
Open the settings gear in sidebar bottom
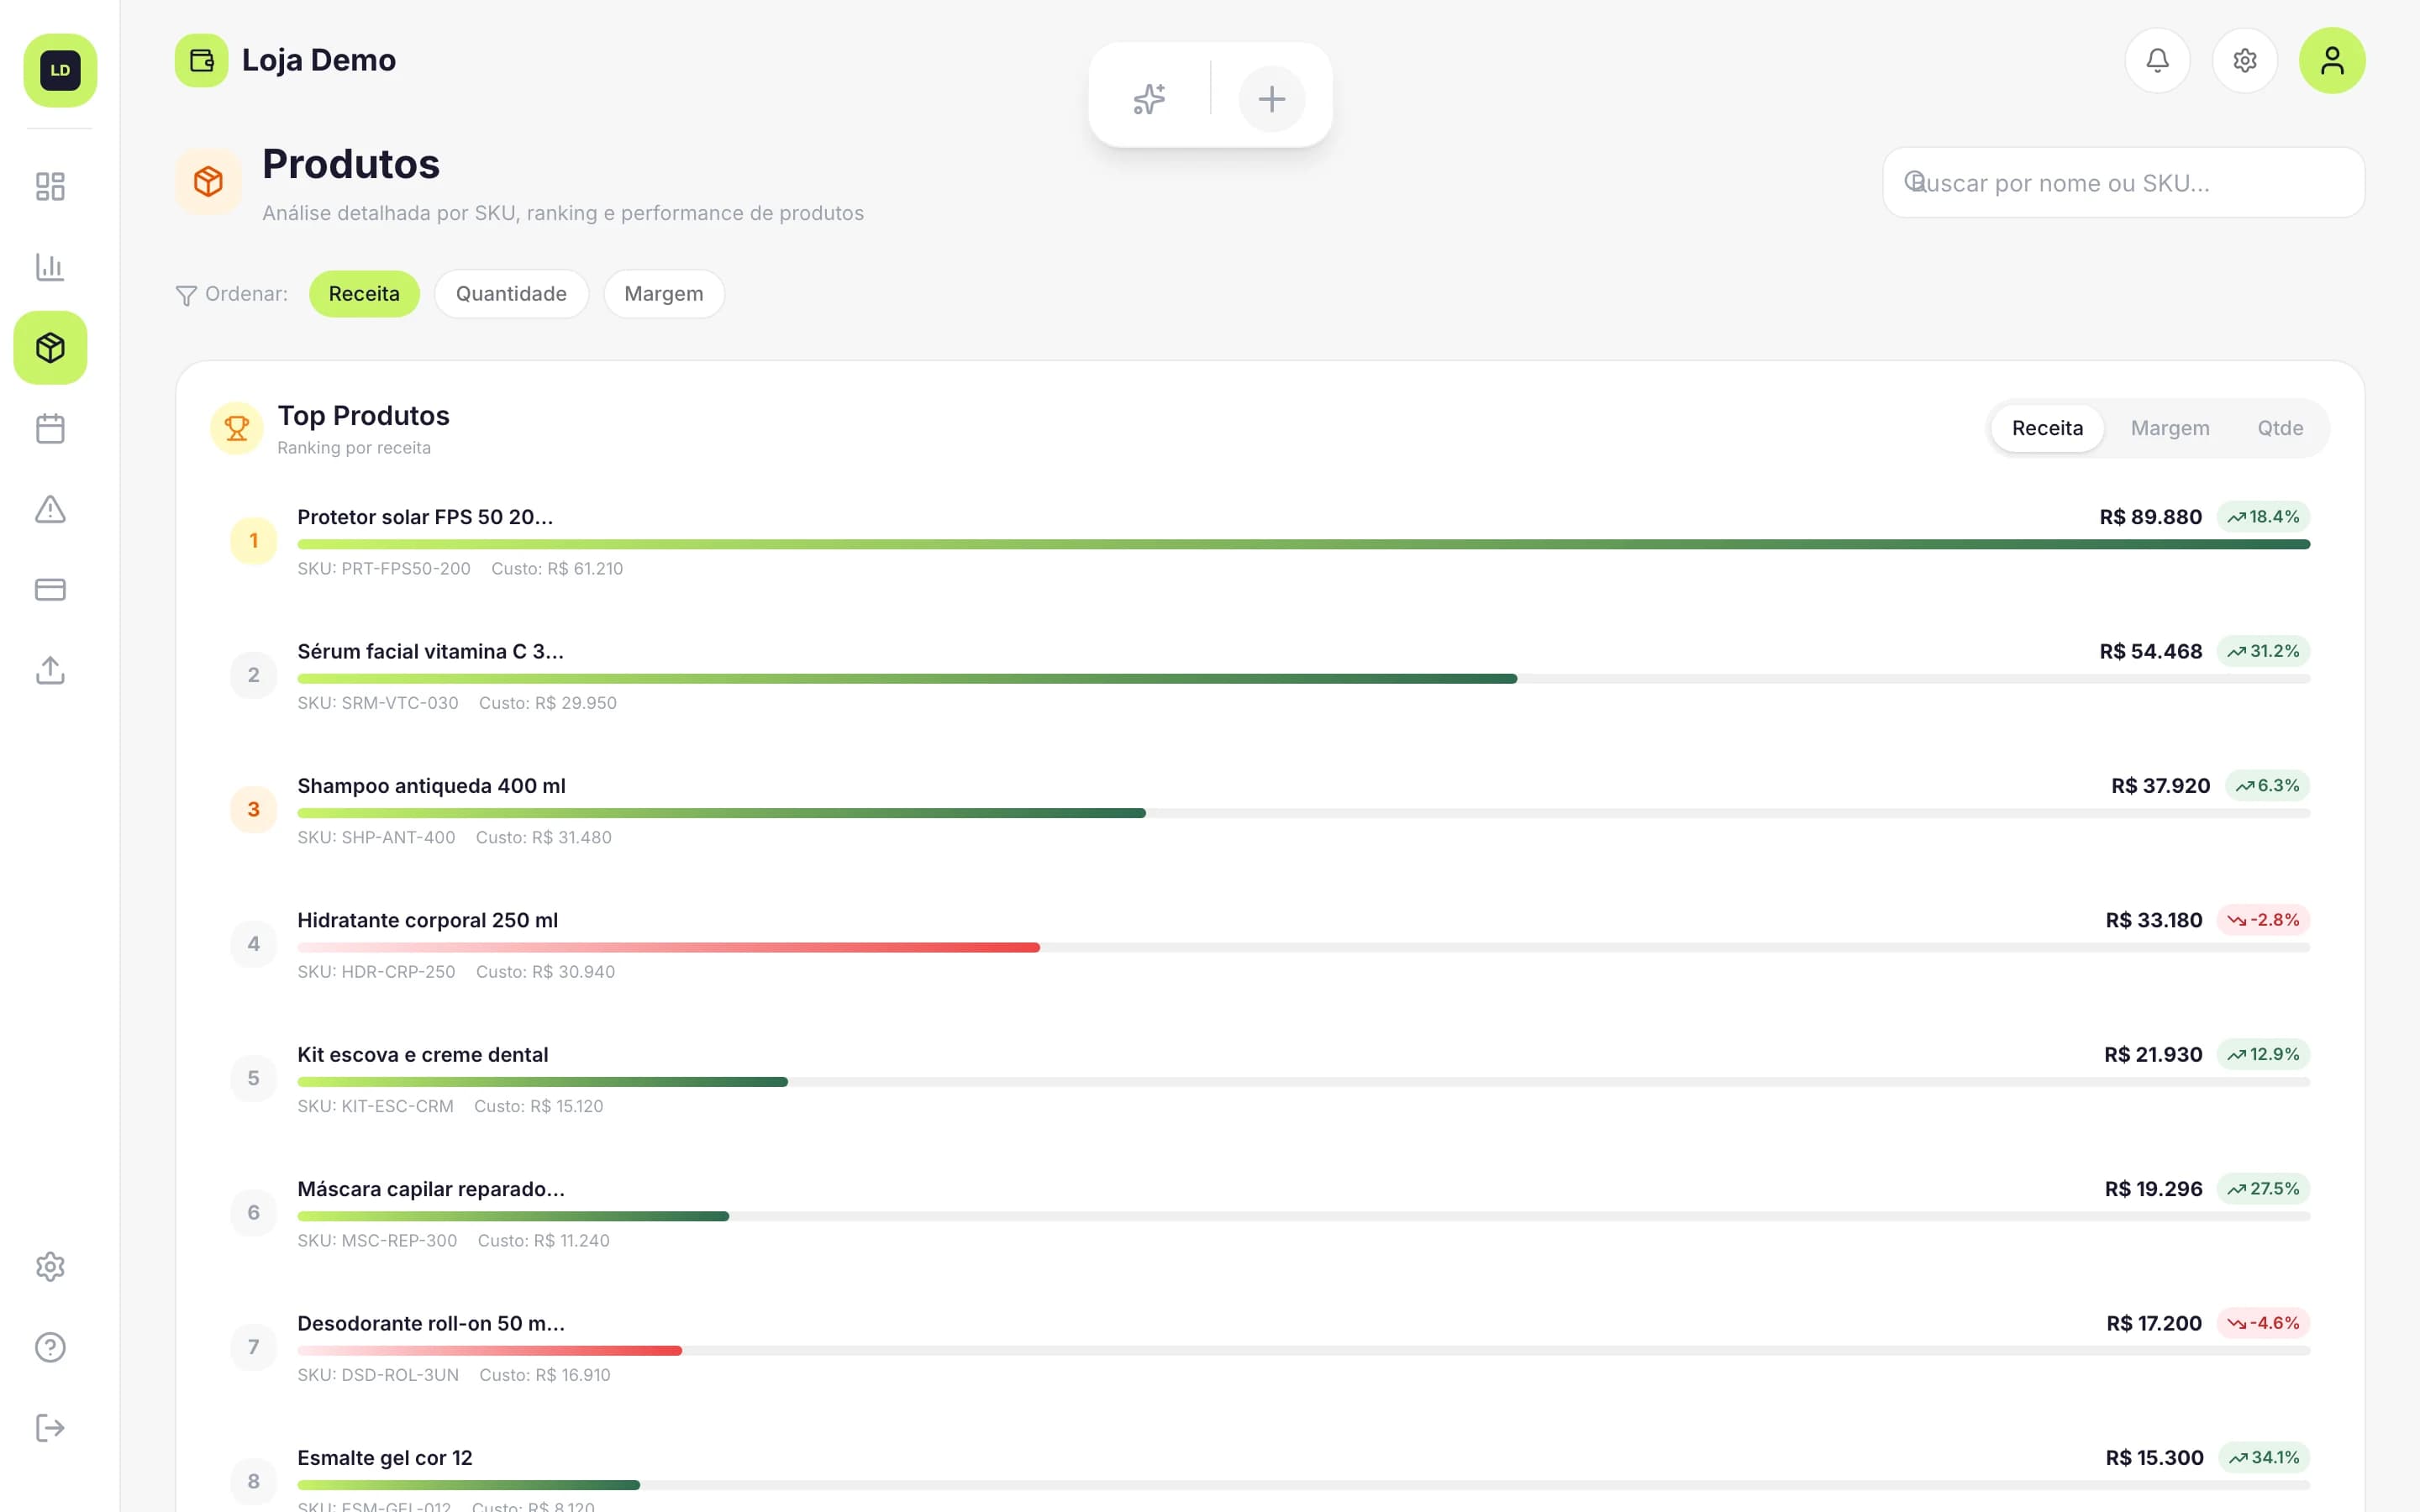(x=50, y=1267)
